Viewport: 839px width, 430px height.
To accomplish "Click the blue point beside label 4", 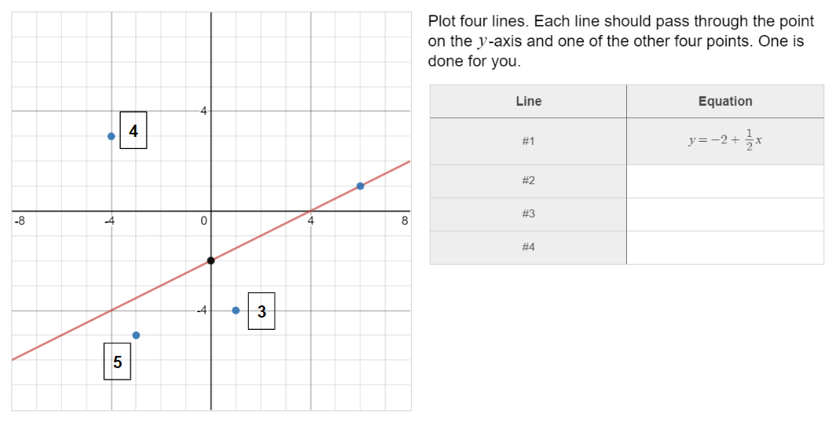I will 112,136.
